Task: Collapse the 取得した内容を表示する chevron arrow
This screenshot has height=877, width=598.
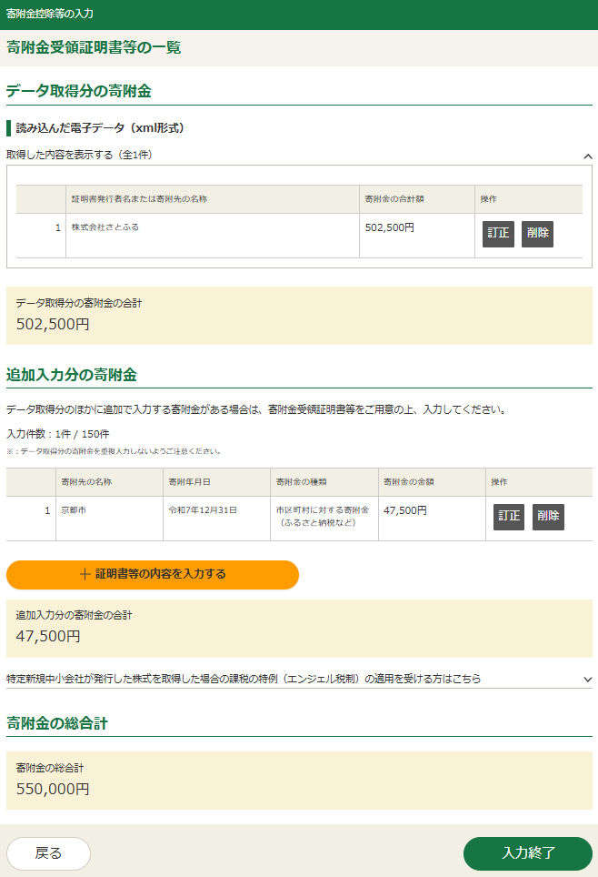Action: click(587, 156)
